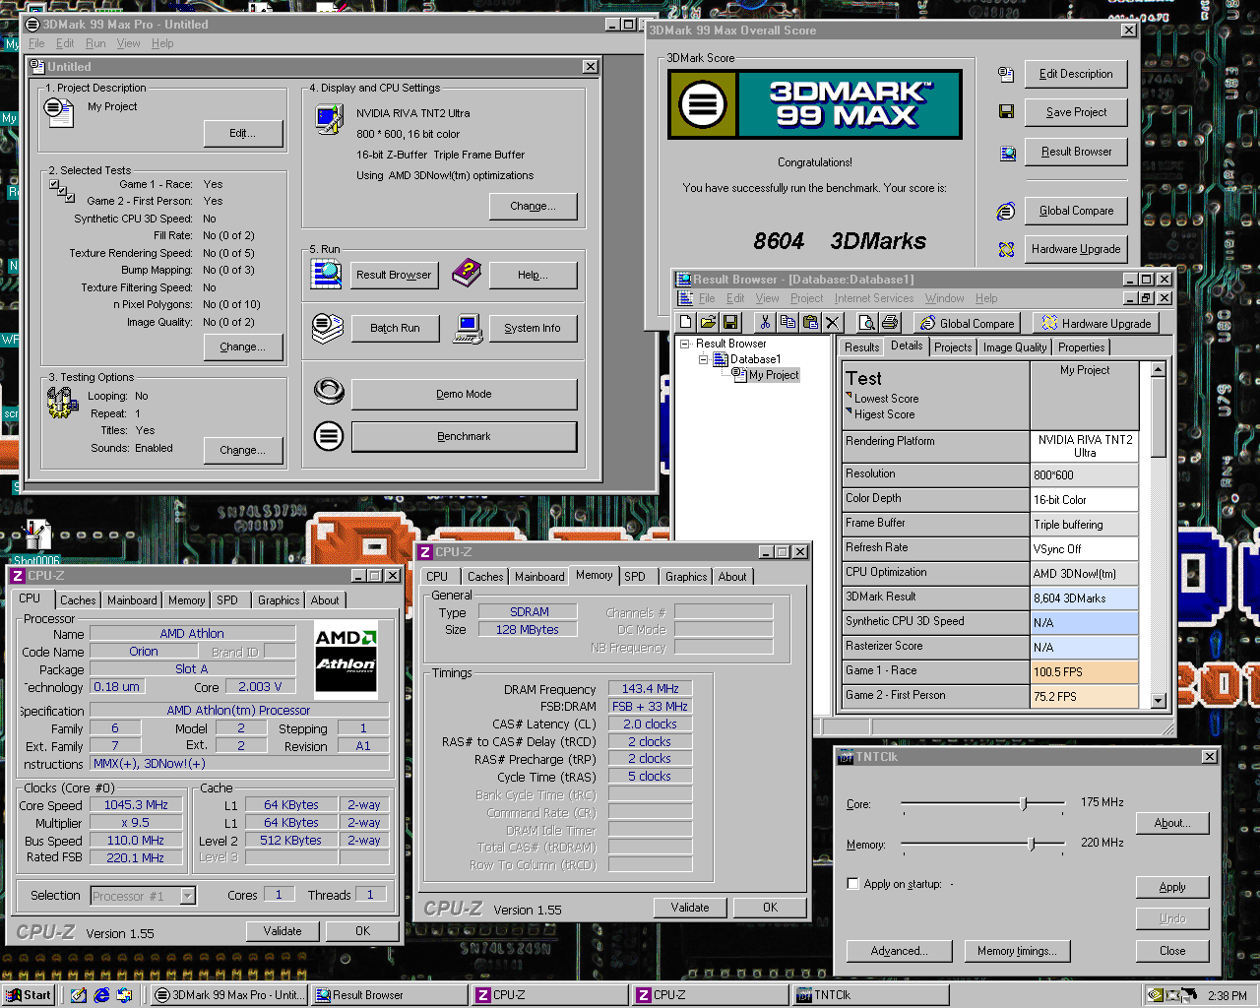Click the 2:38 PM clock in system tray

[1227, 995]
